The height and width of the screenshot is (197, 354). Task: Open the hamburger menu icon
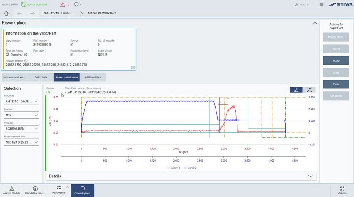tap(322, 4)
